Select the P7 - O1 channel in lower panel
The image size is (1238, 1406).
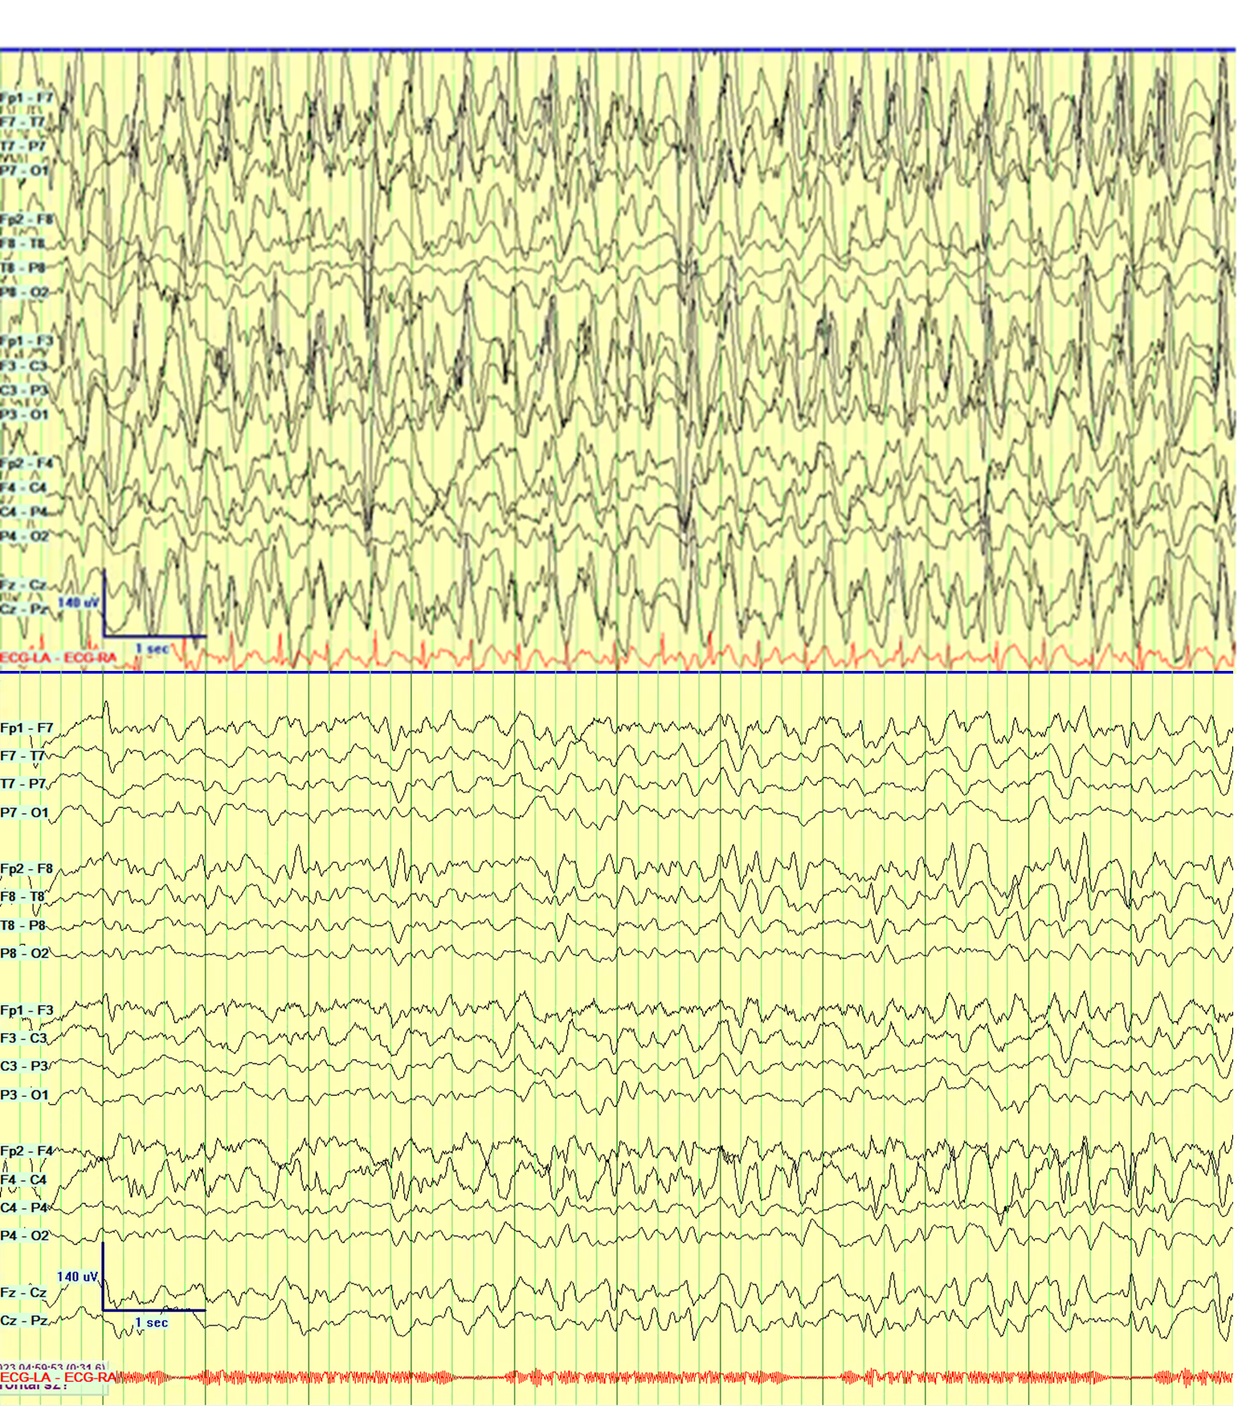point(24,812)
